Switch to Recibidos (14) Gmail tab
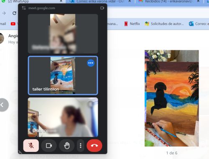Viewport: 209px width, 159px height. click(x=169, y=1)
